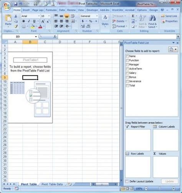
Task: Click the WorkSite Properties button
Action: click(x=169, y=21)
